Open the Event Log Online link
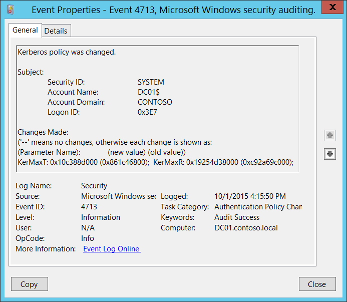The height and width of the screenshot is (302, 347). [112, 249]
